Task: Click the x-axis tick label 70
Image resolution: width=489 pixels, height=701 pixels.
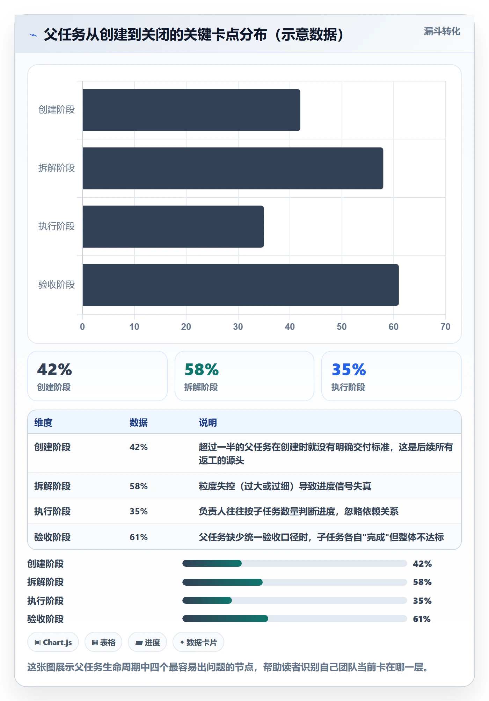Action: pyautogui.click(x=445, y=327)
